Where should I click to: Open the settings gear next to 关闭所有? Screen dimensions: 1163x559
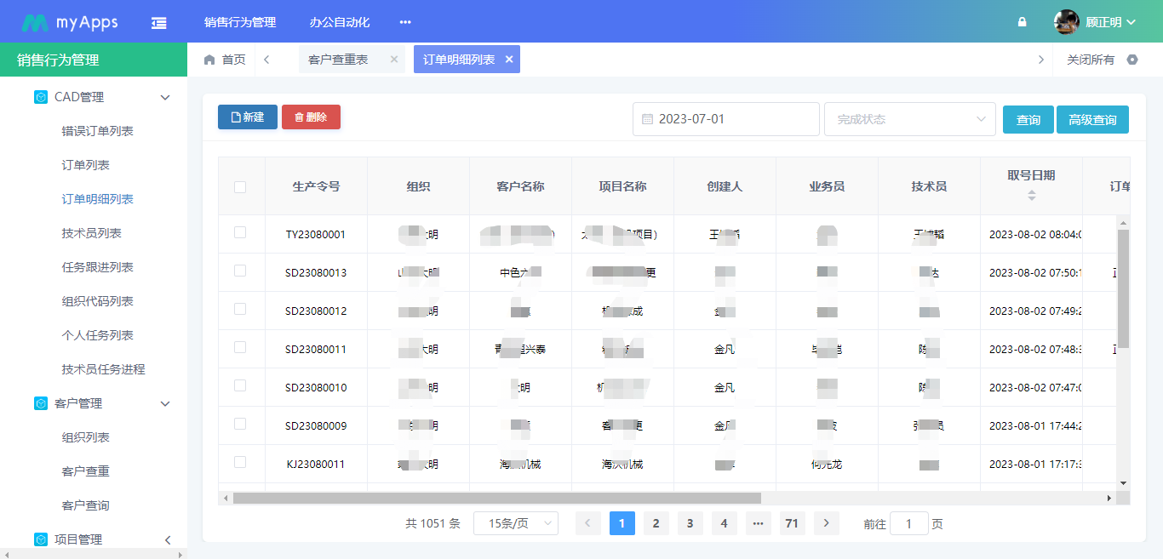pyautogui.click(x=1132, y=59)
